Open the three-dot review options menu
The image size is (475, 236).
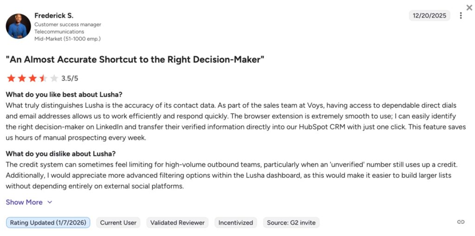pyautogui.click(x=461, y=16)
